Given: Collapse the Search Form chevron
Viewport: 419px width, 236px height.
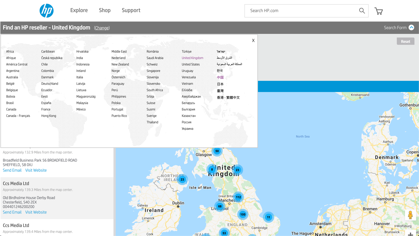Looking at the screenshot, I should pyautogui.click(x=411, y=27).
